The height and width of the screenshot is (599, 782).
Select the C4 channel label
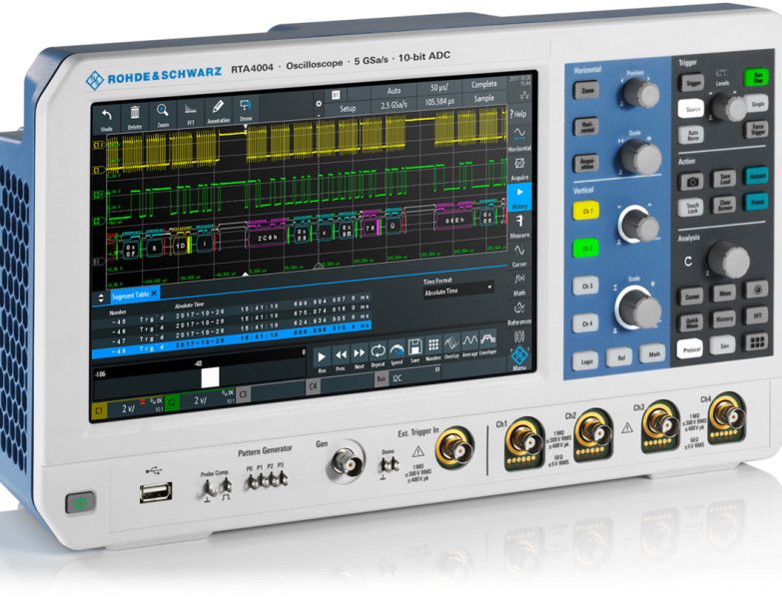tap(313, 386)
